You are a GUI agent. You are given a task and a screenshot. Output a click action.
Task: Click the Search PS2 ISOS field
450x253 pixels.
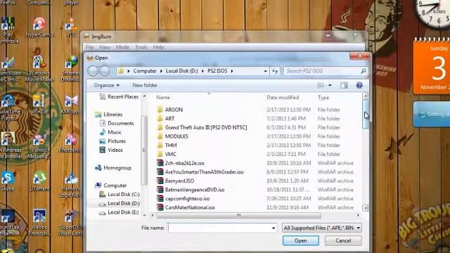pos(322,71)
